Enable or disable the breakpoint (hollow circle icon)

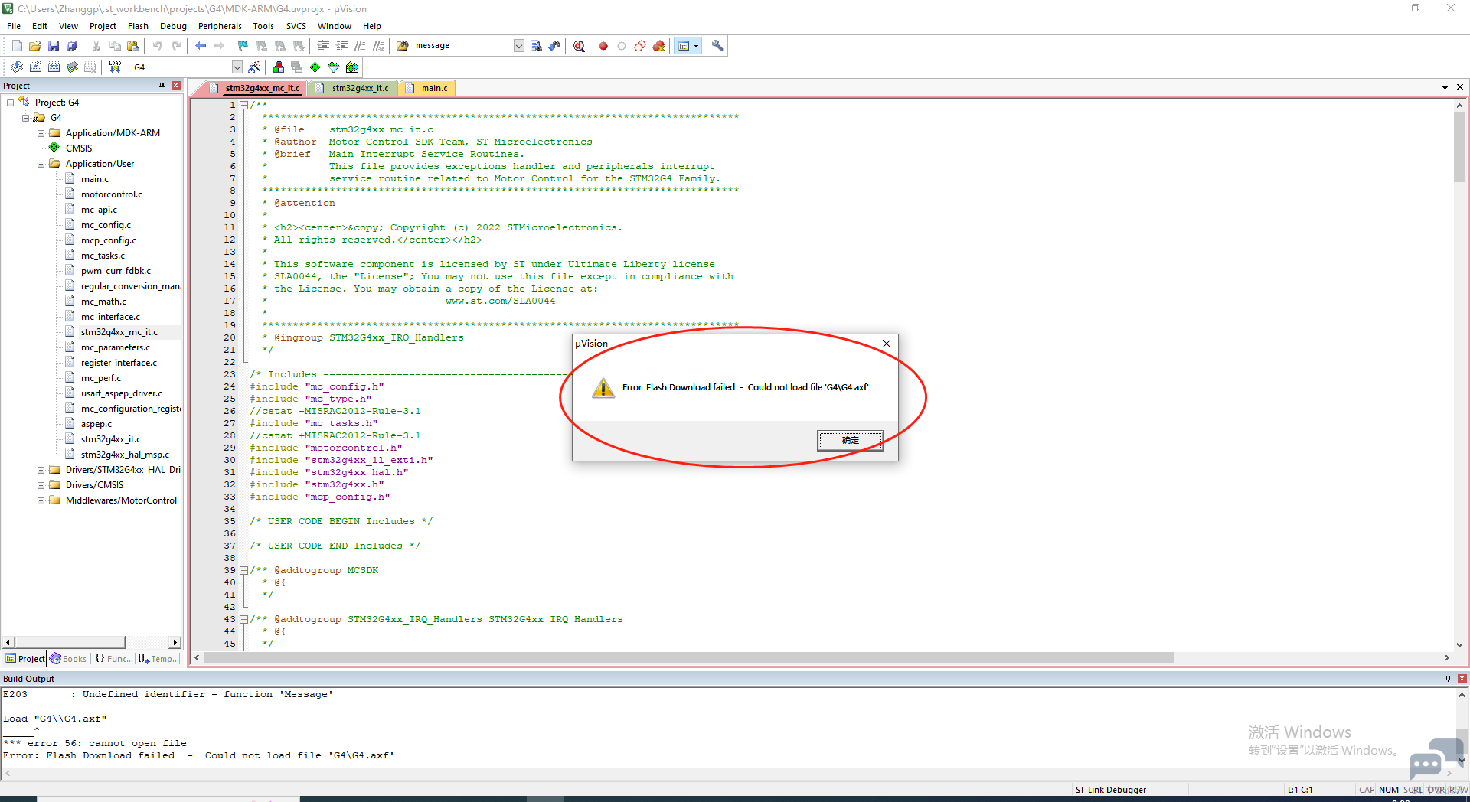coord(622,46)
